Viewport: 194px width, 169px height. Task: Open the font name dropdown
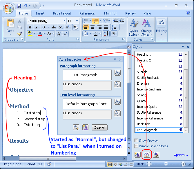pos(64,21)
